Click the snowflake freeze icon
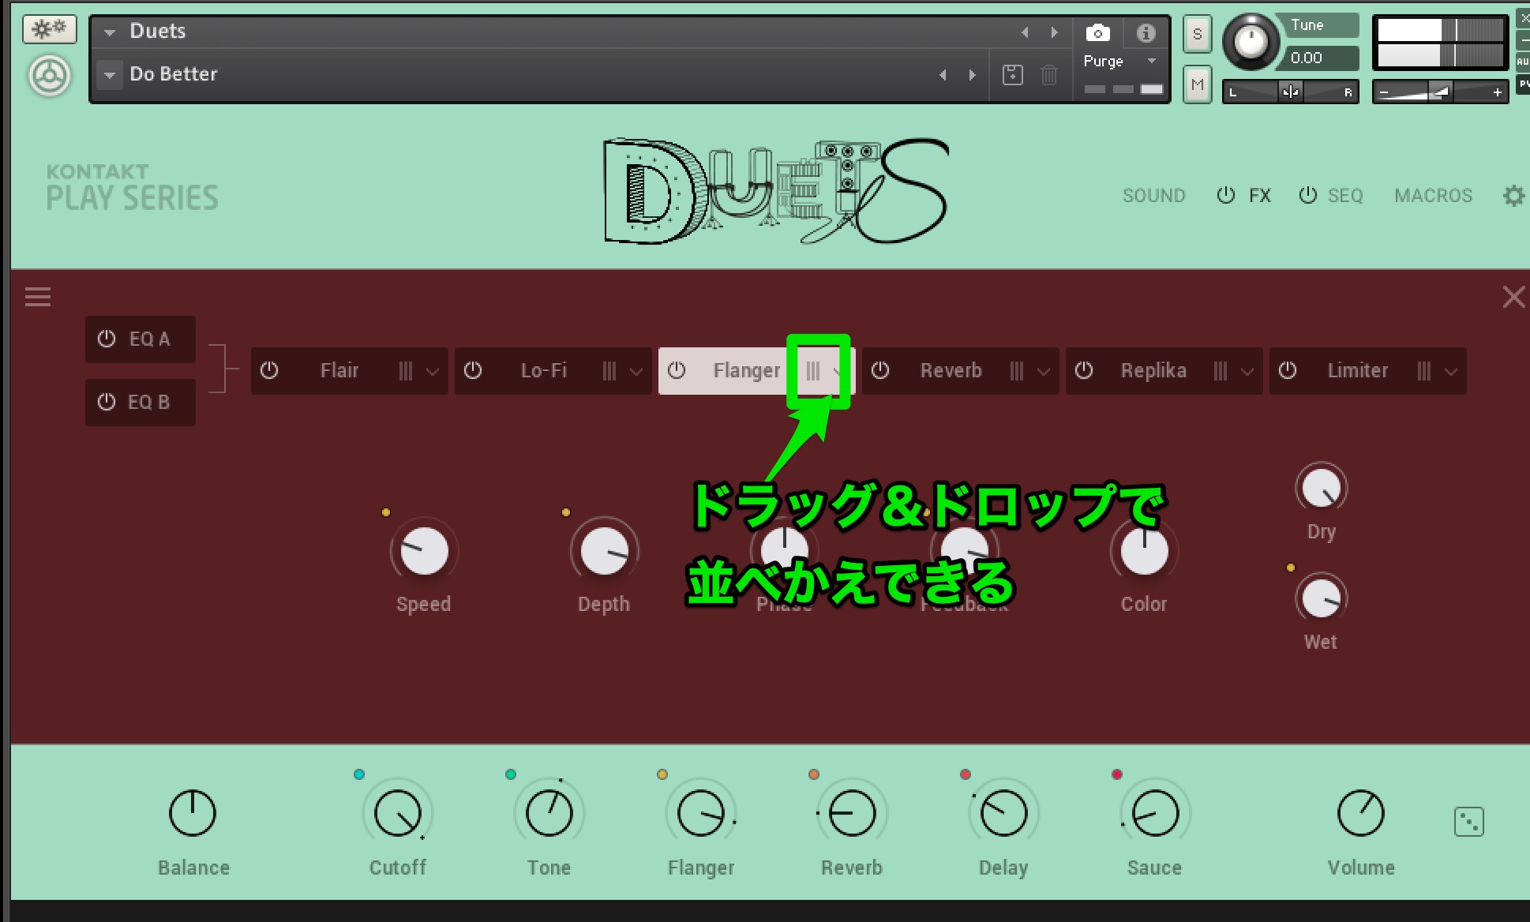The image size is (1530, 922). pyautogui.click(x=50, y=29)
